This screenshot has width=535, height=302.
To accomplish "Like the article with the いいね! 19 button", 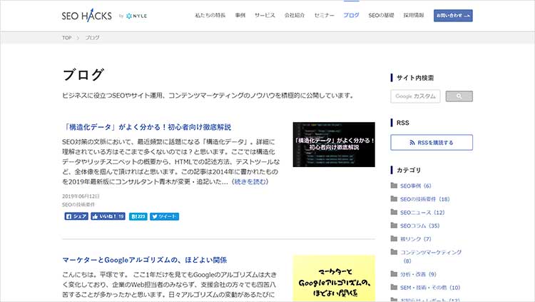I will [108, 216].
